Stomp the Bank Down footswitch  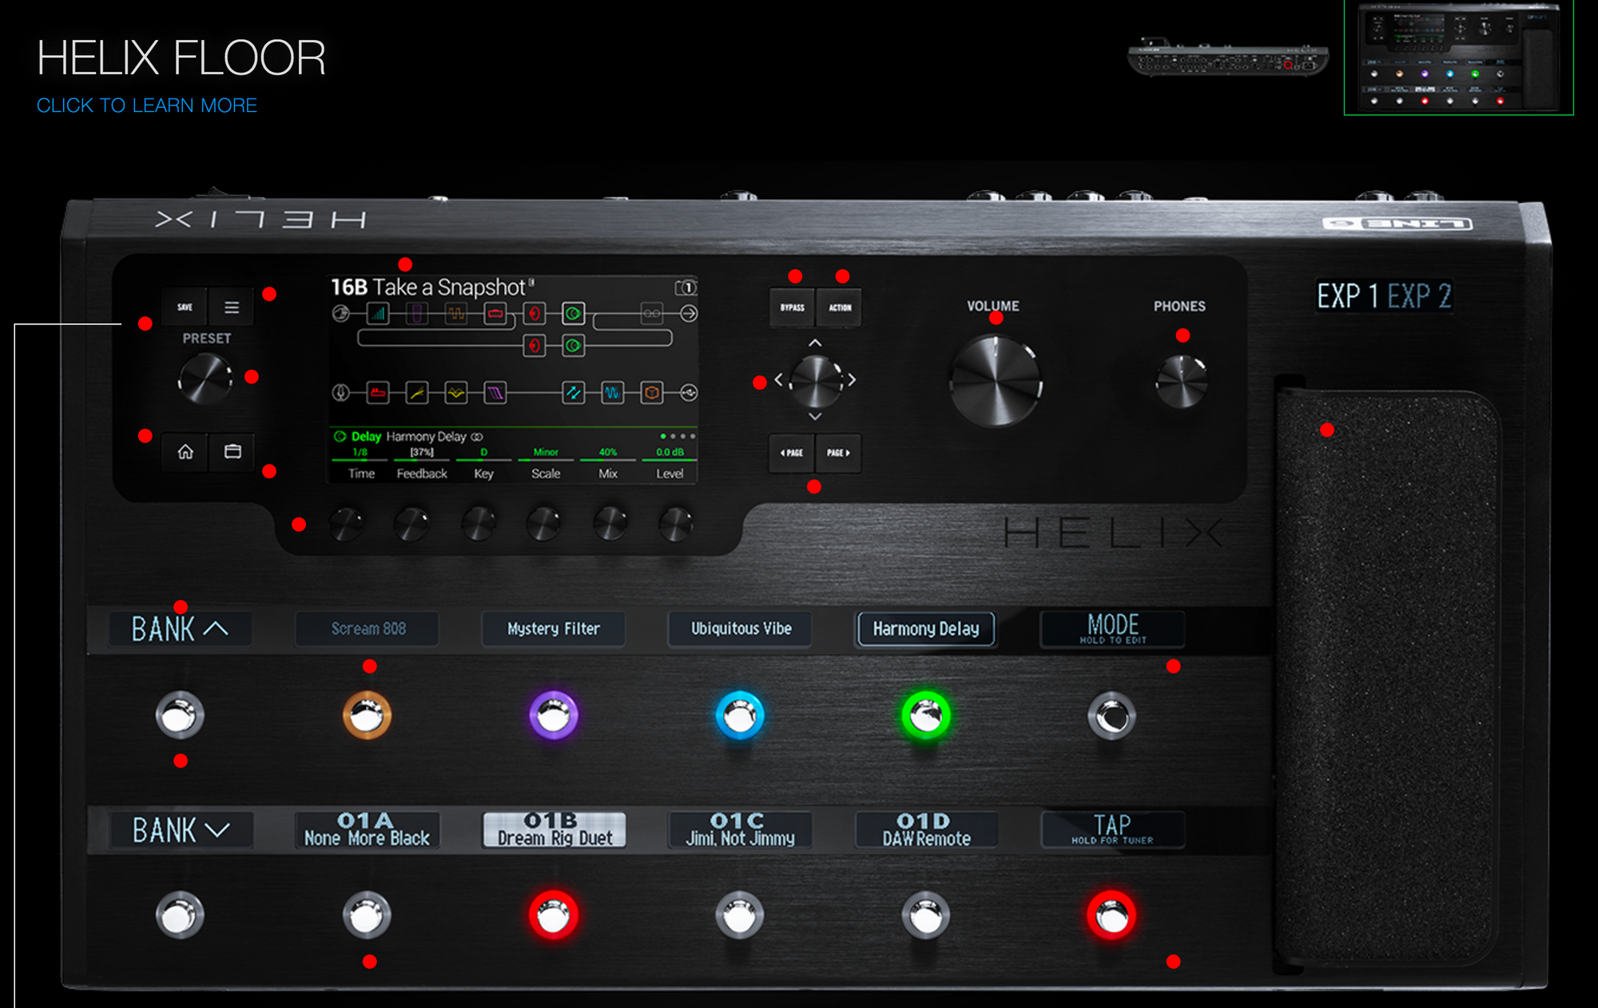click(x=180, y=916)
